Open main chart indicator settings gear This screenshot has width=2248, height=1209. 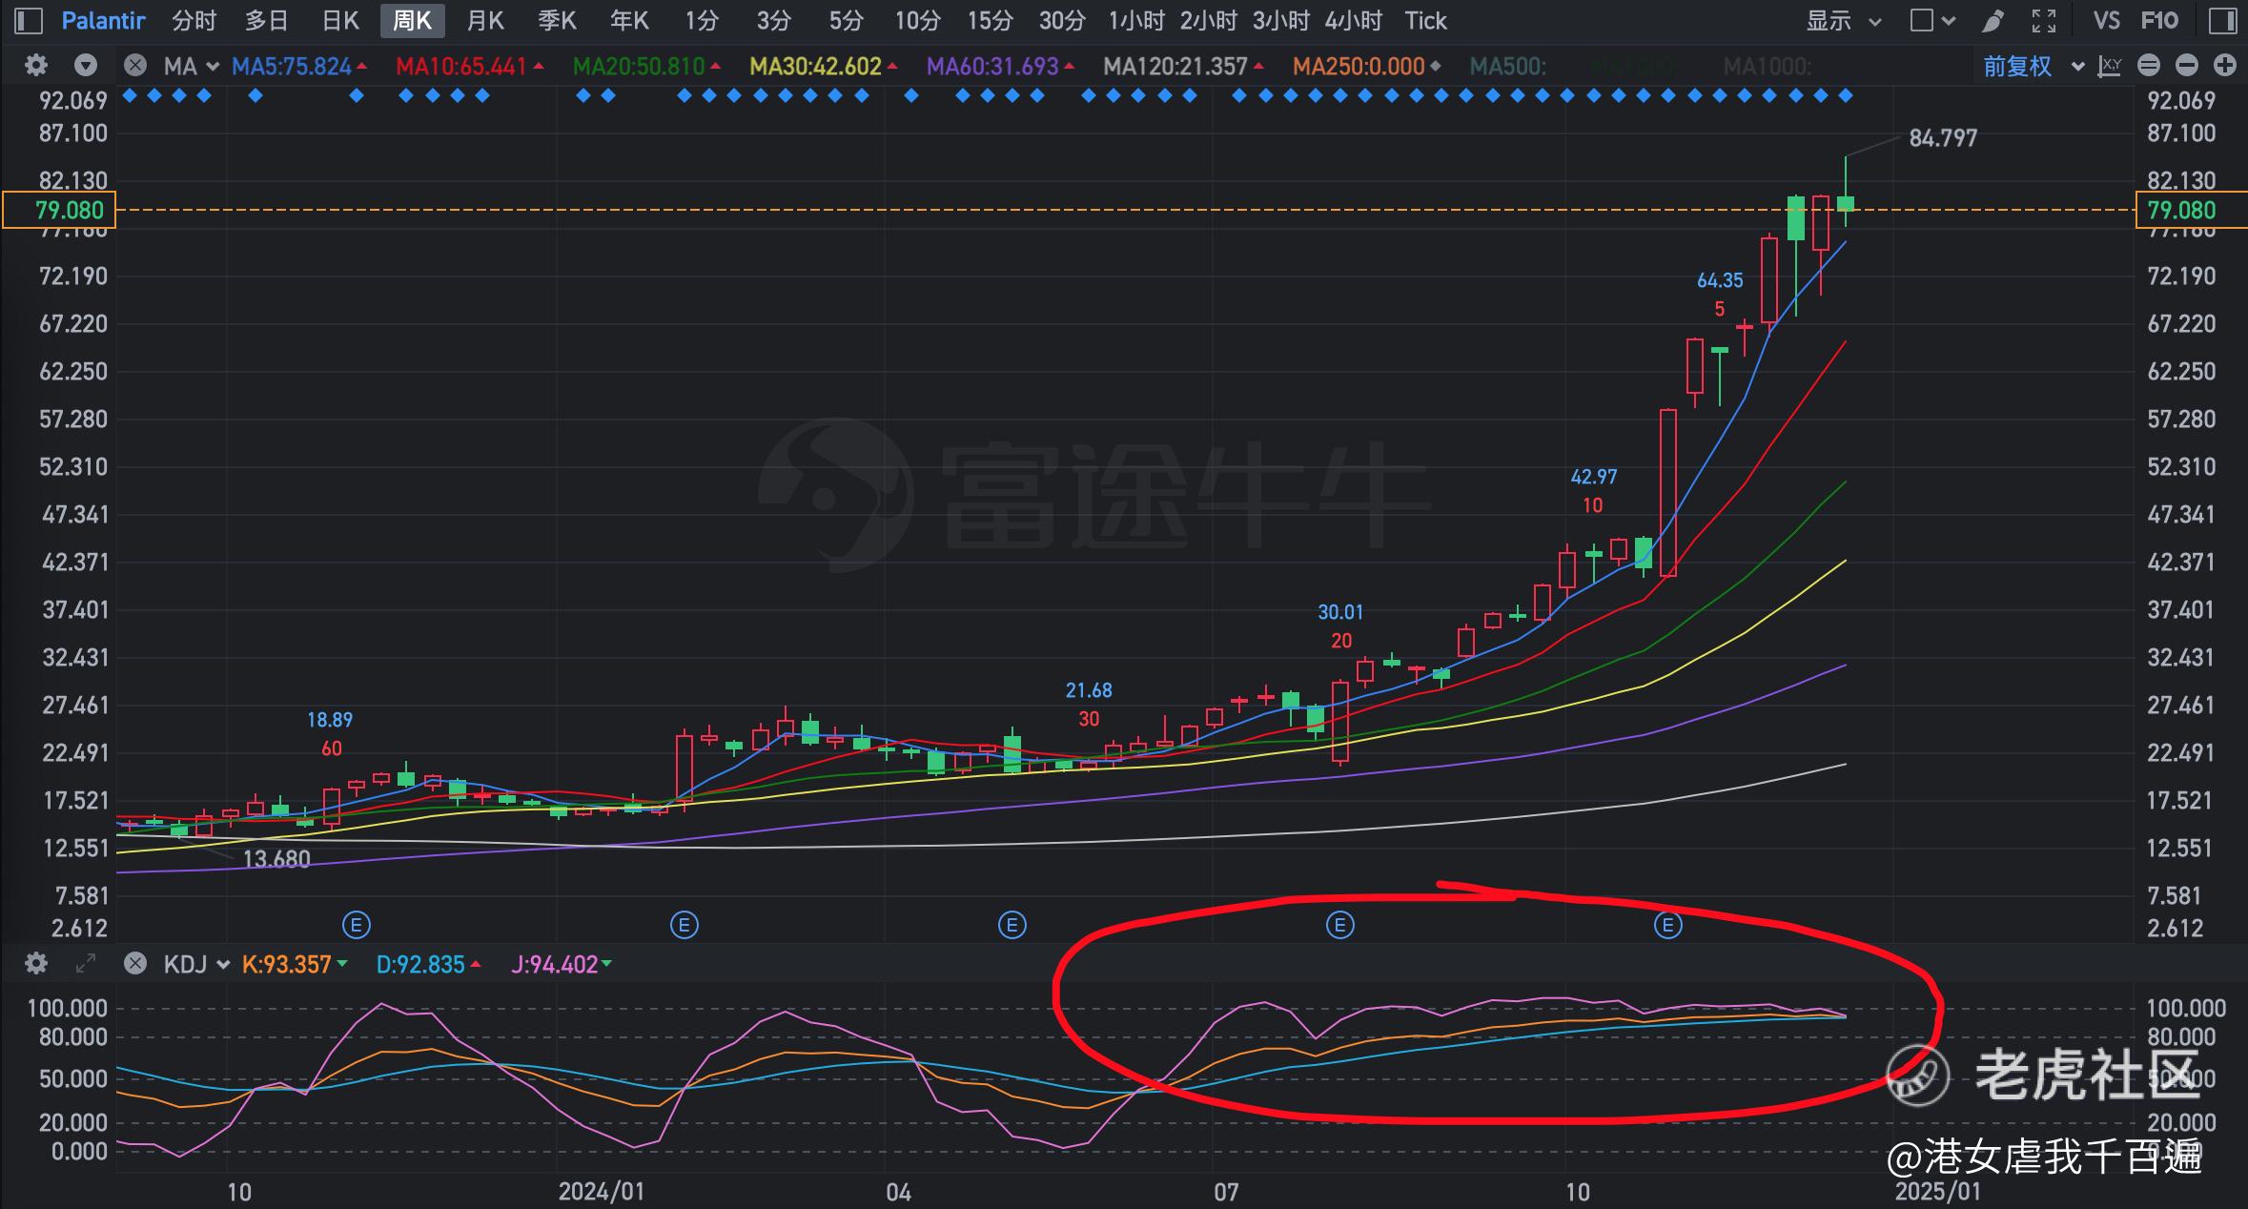tap(36, 66)
